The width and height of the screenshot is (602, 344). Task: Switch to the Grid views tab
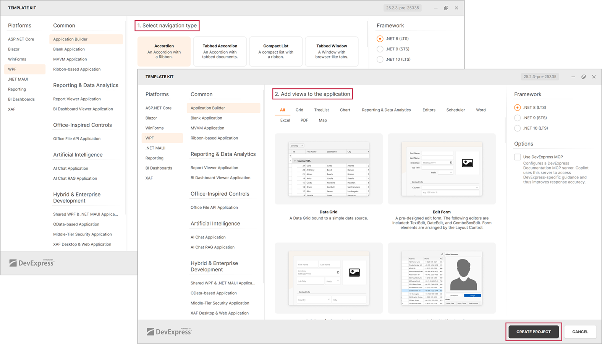coord(299,110)
